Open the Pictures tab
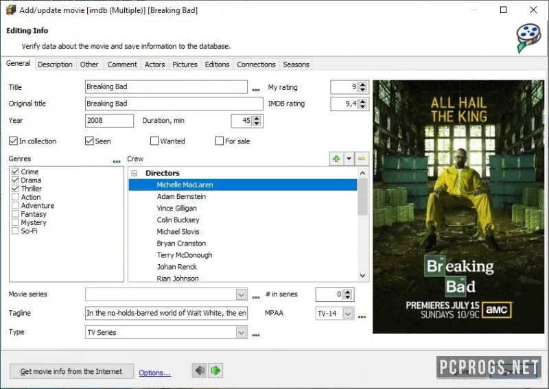This screenshot has height=389, width=549. coord(185,64)
